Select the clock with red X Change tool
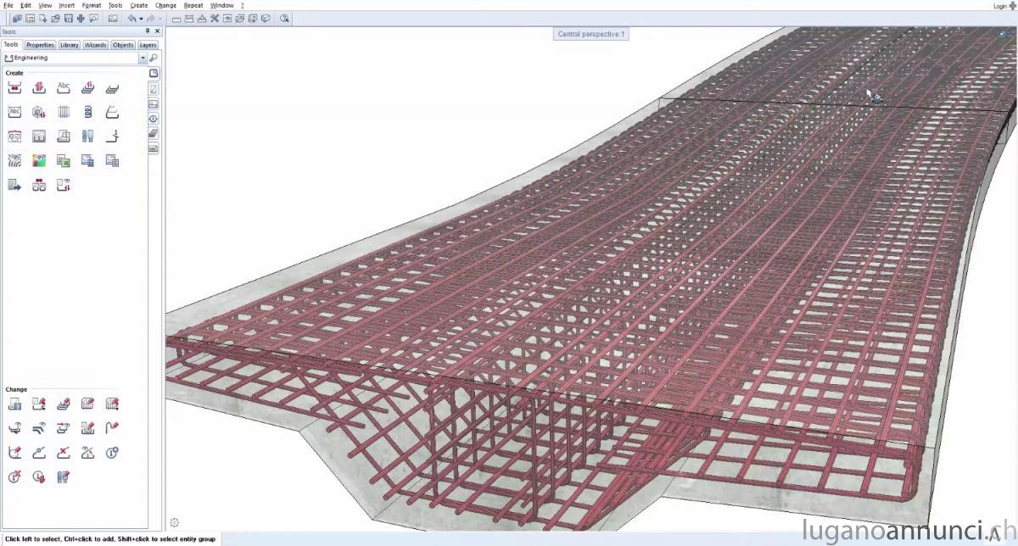Image resolution: width=1018 pixels, height=546 pixels. 14,477
